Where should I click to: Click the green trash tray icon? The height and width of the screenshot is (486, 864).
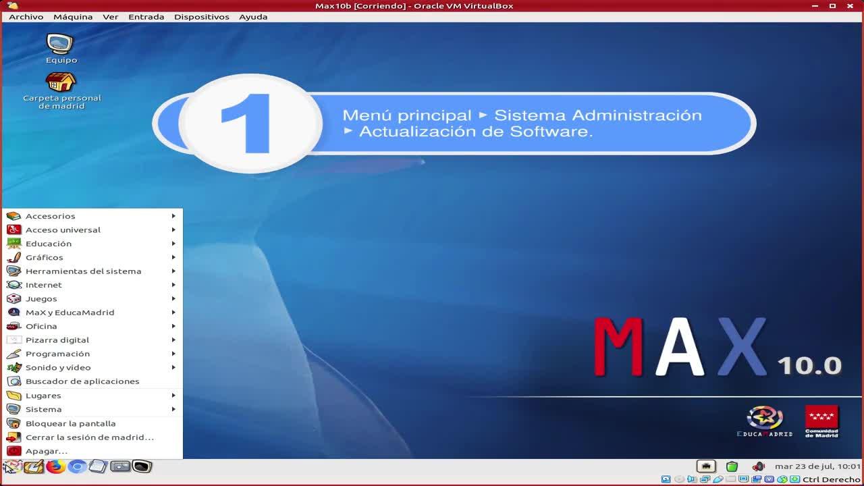[x=732, y=466]
